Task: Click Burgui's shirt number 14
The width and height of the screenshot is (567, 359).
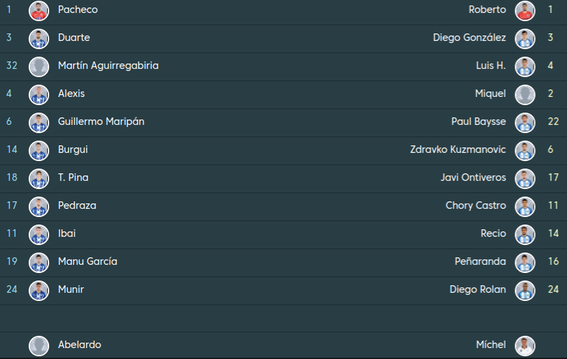Action: click(x=12, y=149)
